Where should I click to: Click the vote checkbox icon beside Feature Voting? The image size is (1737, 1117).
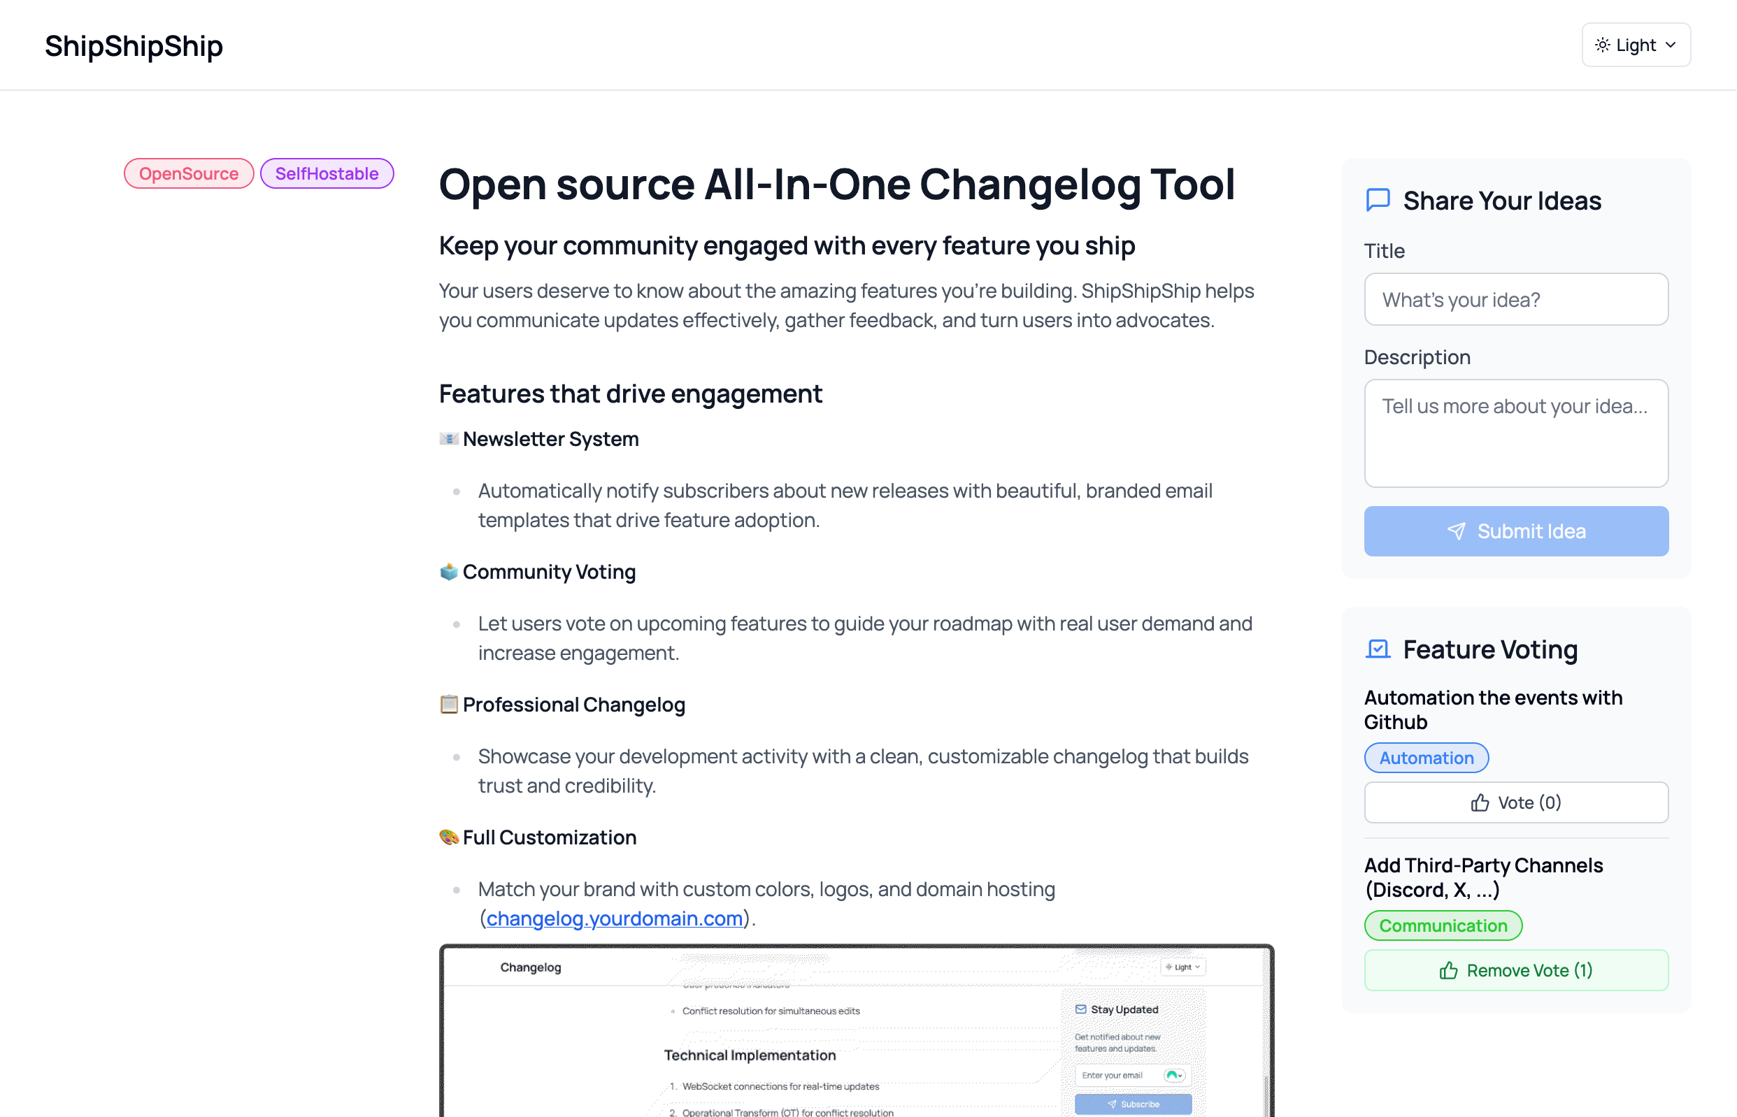pos(1377,649)
